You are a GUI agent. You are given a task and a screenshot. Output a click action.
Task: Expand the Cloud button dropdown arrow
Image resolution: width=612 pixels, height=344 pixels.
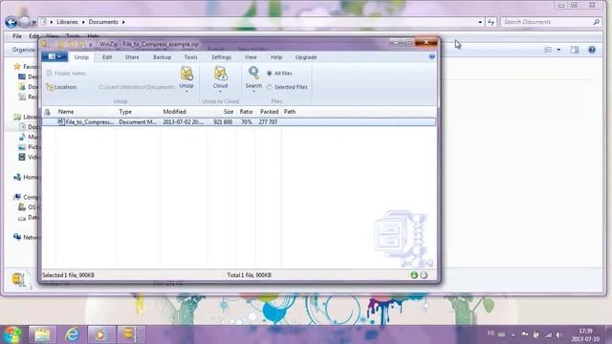221,92
